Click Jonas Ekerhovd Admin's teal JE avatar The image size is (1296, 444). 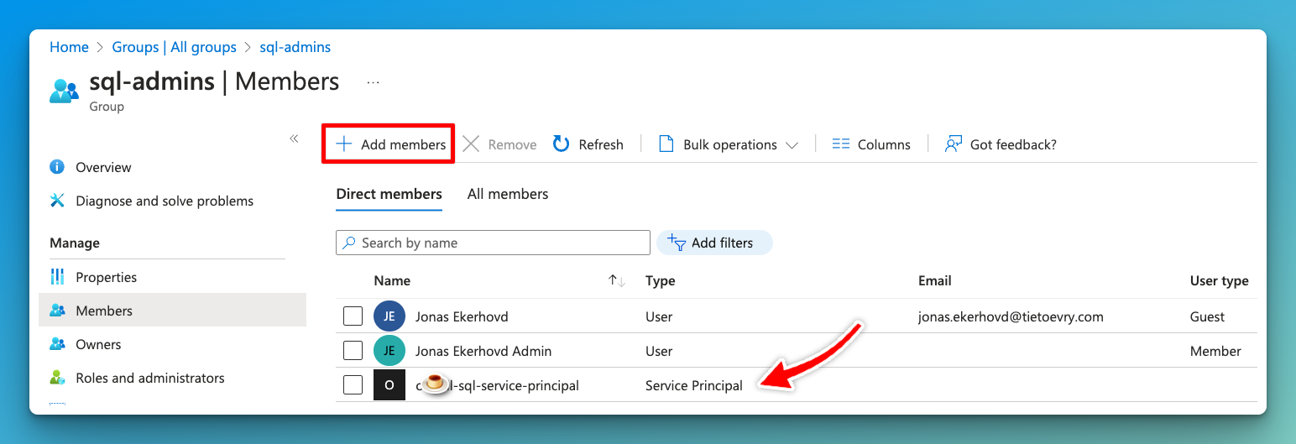(389, 351)
